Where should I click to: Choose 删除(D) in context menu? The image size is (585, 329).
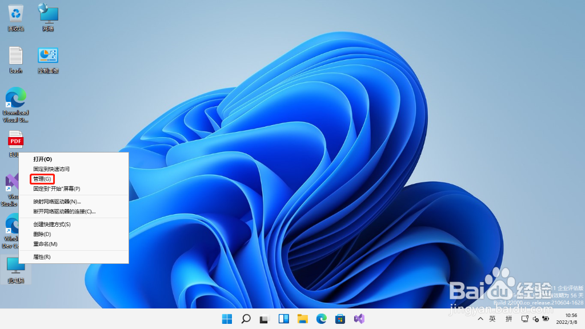click(74, 234)
